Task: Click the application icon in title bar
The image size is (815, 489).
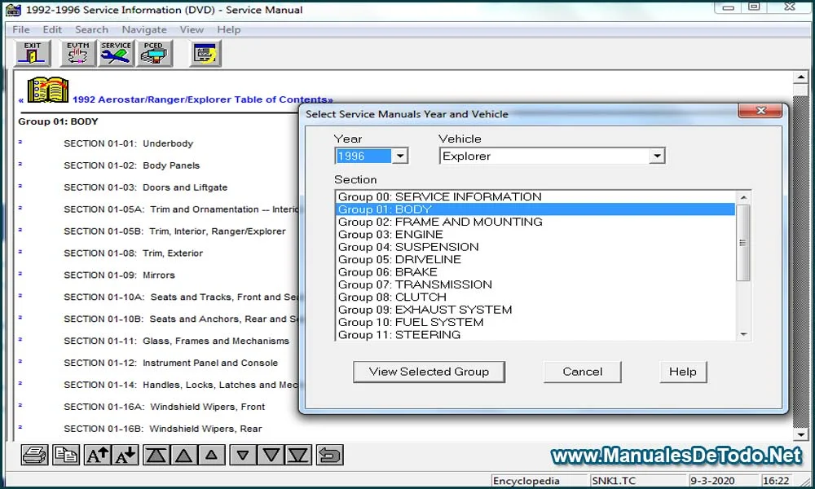Action: [14, 9]
